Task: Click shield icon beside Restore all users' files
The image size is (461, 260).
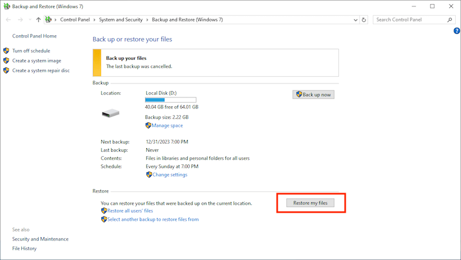Action: click(x=104, y=210)
